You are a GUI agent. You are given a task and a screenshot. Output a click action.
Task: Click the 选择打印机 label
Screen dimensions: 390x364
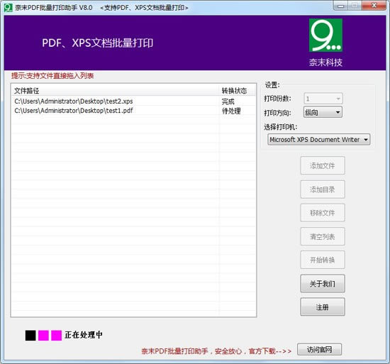pos(281,127)
